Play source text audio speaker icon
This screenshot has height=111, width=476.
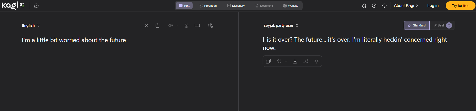click(171, 25)
